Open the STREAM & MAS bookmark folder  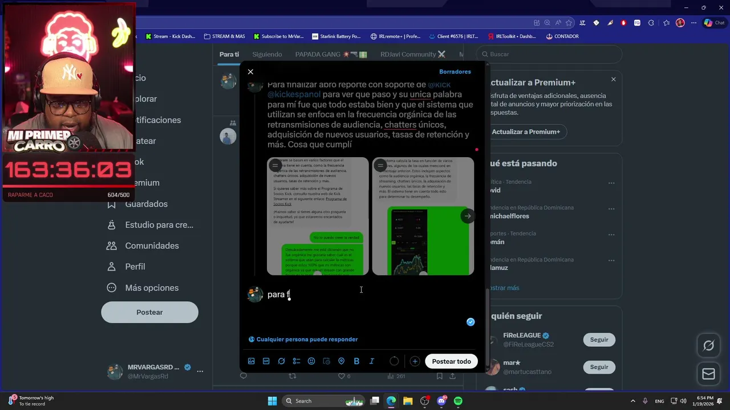(x=224, y=36)
